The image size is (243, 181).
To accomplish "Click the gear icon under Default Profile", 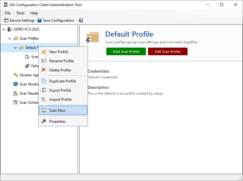I will coord(27,66).
